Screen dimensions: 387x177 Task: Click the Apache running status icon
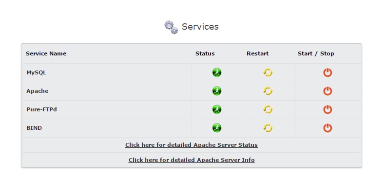pyautogui.click(x=217, y=91)
